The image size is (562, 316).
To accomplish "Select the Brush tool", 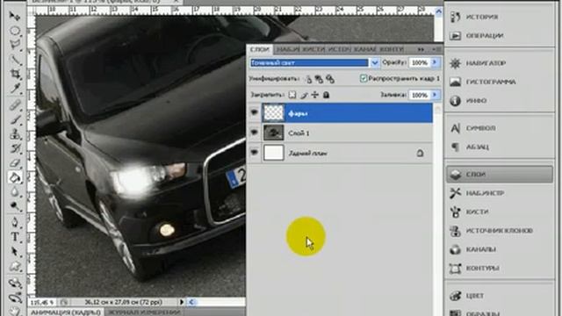I will pos(15,119).
